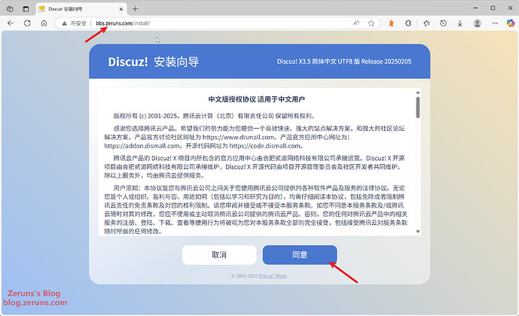Go to the browser home page icon
This screenshot has width=519, height=316.
(44, 23)
